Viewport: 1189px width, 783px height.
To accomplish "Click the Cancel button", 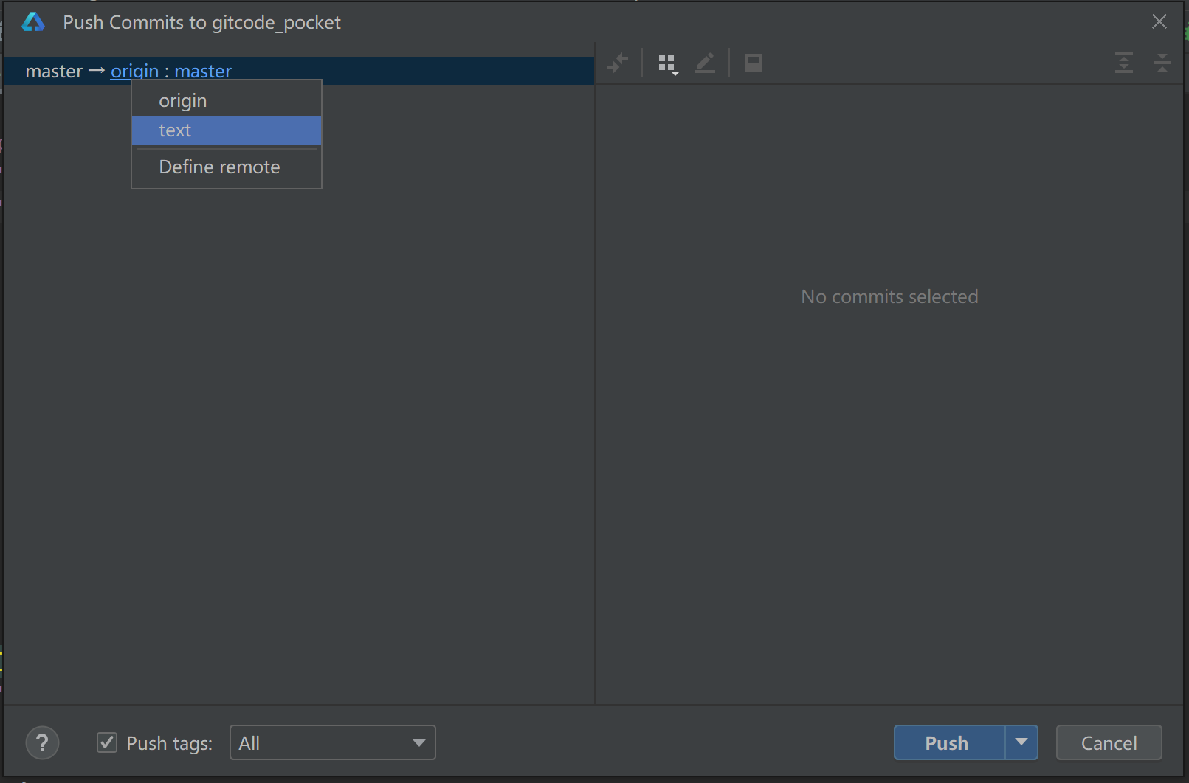I will point(1109,742).
